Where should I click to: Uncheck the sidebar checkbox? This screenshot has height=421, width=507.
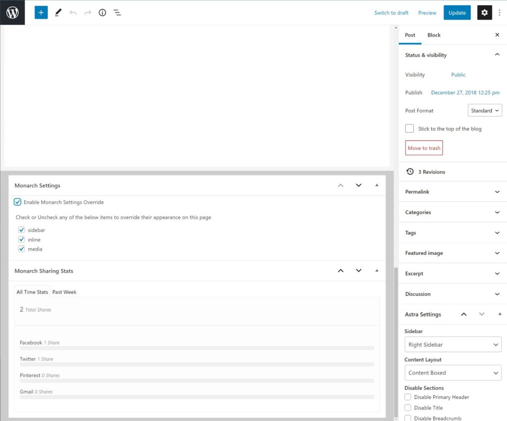(x=21, y=230)
